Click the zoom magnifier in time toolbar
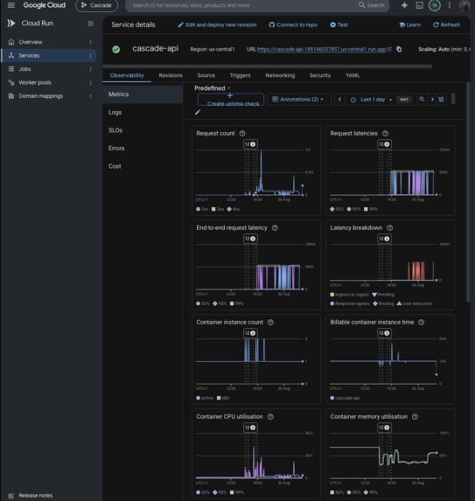This screenshot has height=501, width=475. coord(422,100)
